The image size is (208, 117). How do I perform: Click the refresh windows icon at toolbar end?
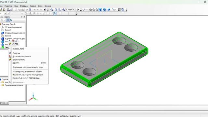pyautogui.click(x=123, y=10)
